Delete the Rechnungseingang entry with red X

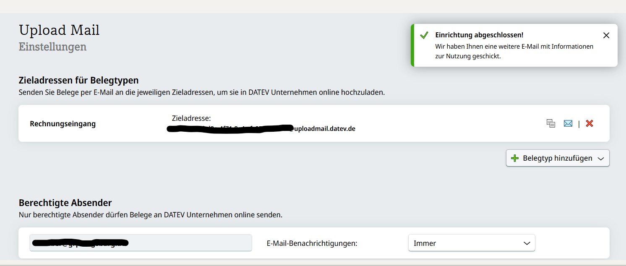tap(589, 123)
